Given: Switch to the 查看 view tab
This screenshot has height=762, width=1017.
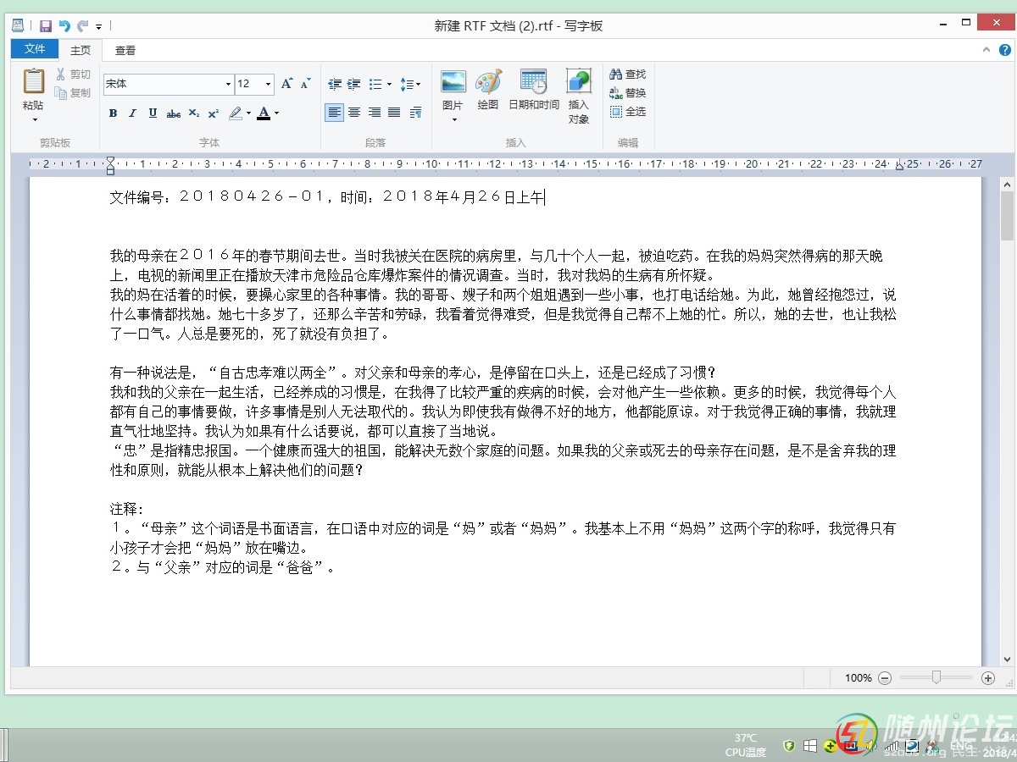Looking at the screenshot, I should (125, 50).
